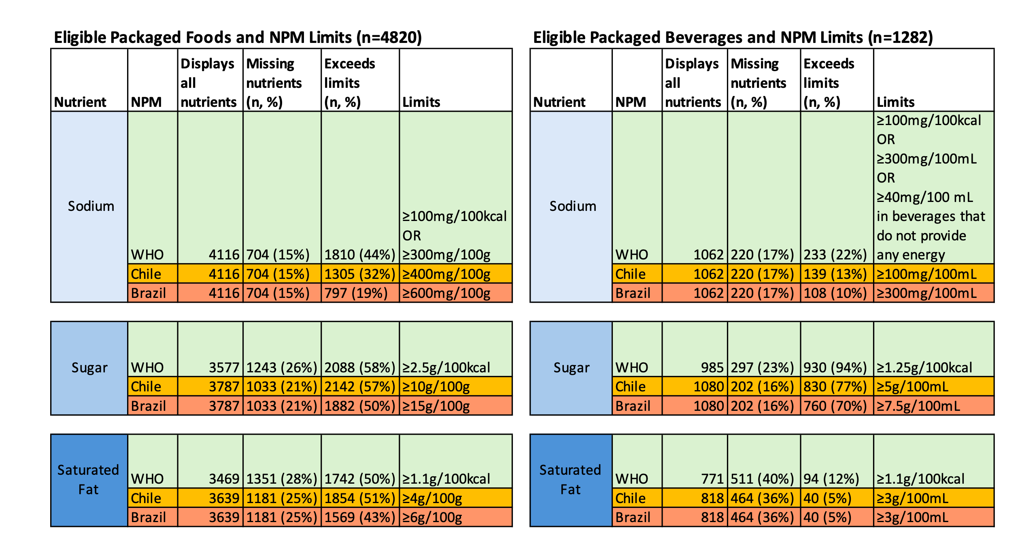Click the foods table title with n=4820
This screenshot has width=1020, height=548.
(238, 38)
